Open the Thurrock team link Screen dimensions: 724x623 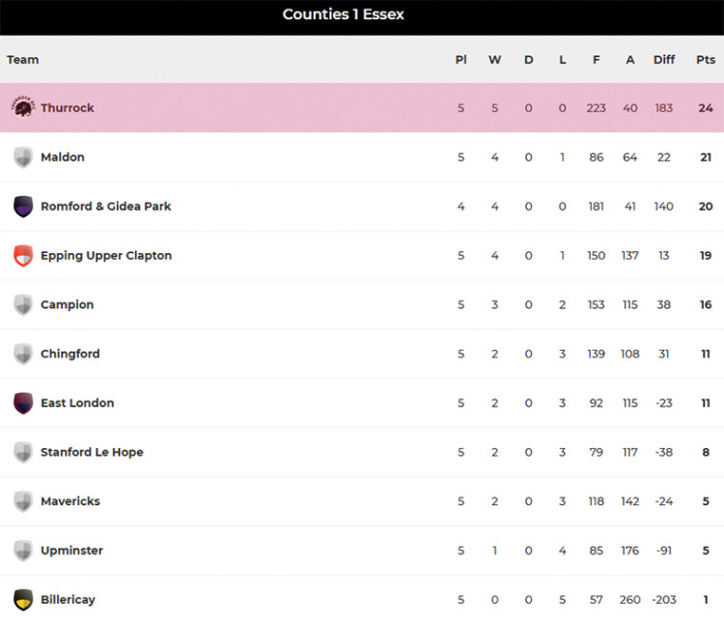[68, 108]
